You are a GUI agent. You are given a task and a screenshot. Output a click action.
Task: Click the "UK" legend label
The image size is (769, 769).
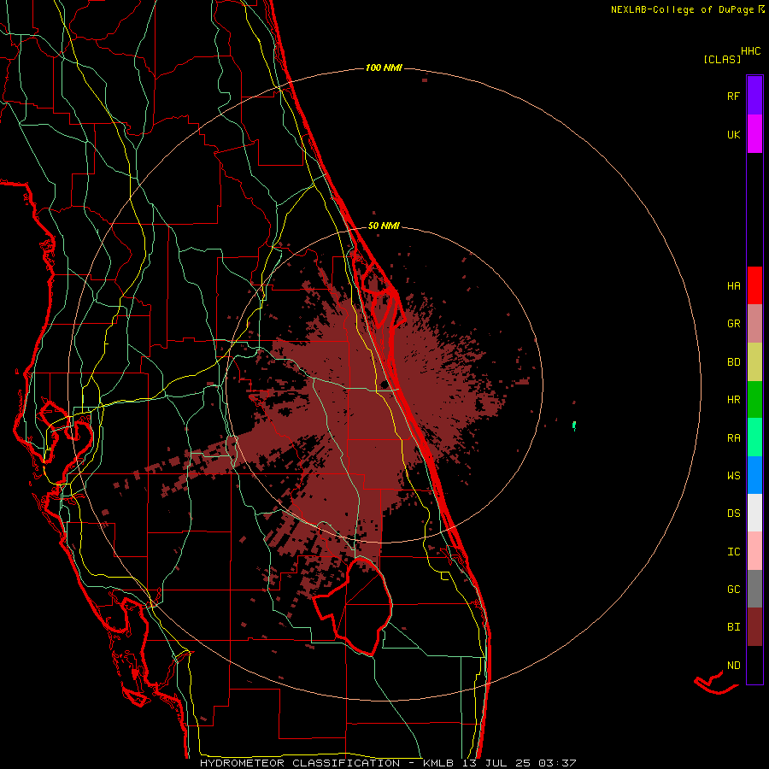coord(733,134)
